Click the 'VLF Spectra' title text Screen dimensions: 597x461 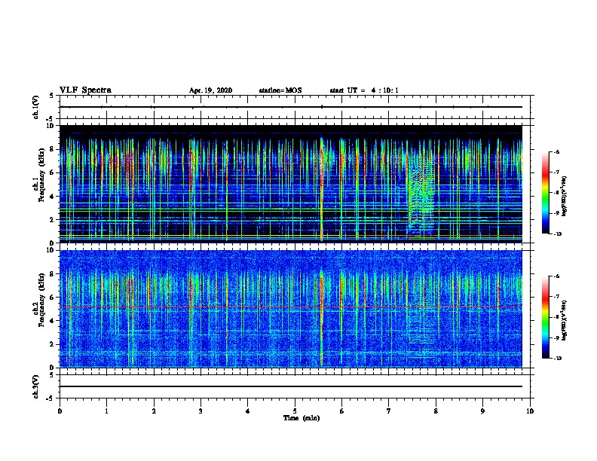[x=85, y=90]
